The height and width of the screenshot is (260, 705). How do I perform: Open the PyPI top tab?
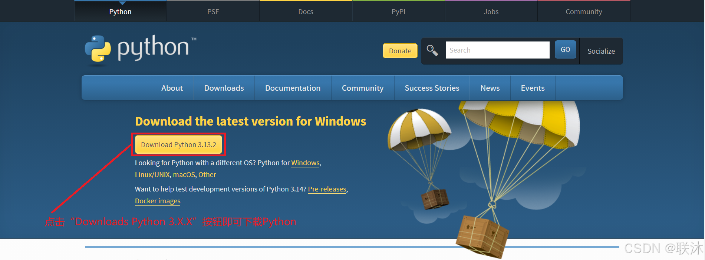(x=399, y=11)
